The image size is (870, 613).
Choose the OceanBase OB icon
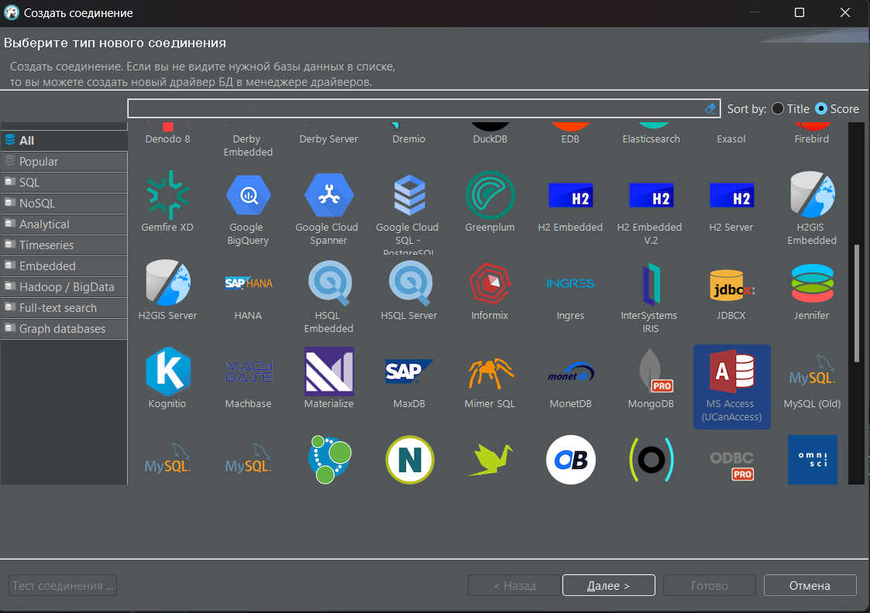(x=570, y=460)
